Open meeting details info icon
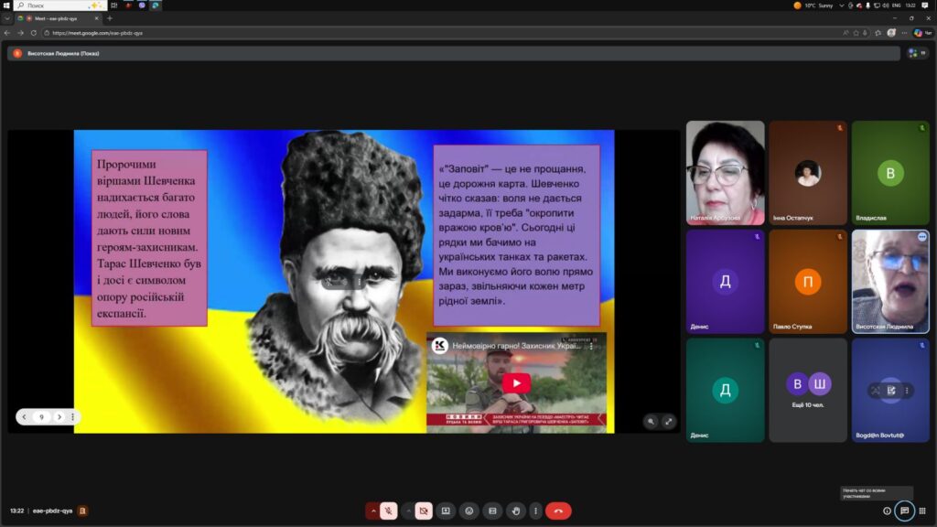 [x=887, y=511]
